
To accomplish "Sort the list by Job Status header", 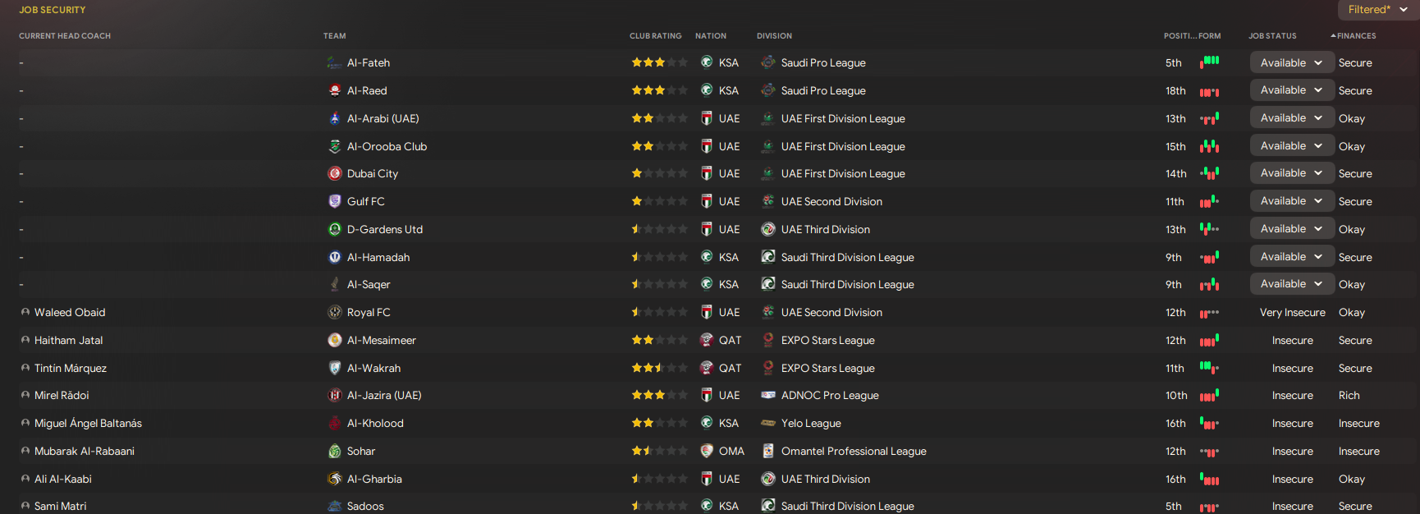I will (x=1272, y=36).
